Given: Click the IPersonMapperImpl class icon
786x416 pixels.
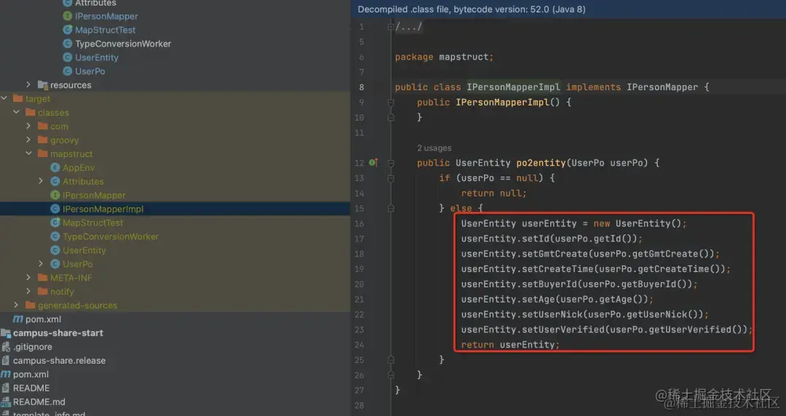Looking at the screenshot, I should click(55, 209).
